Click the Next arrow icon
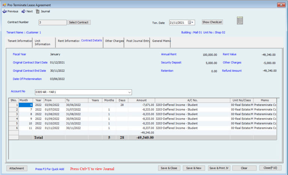The width and height of the screenshot is (288, 175). 23,11
